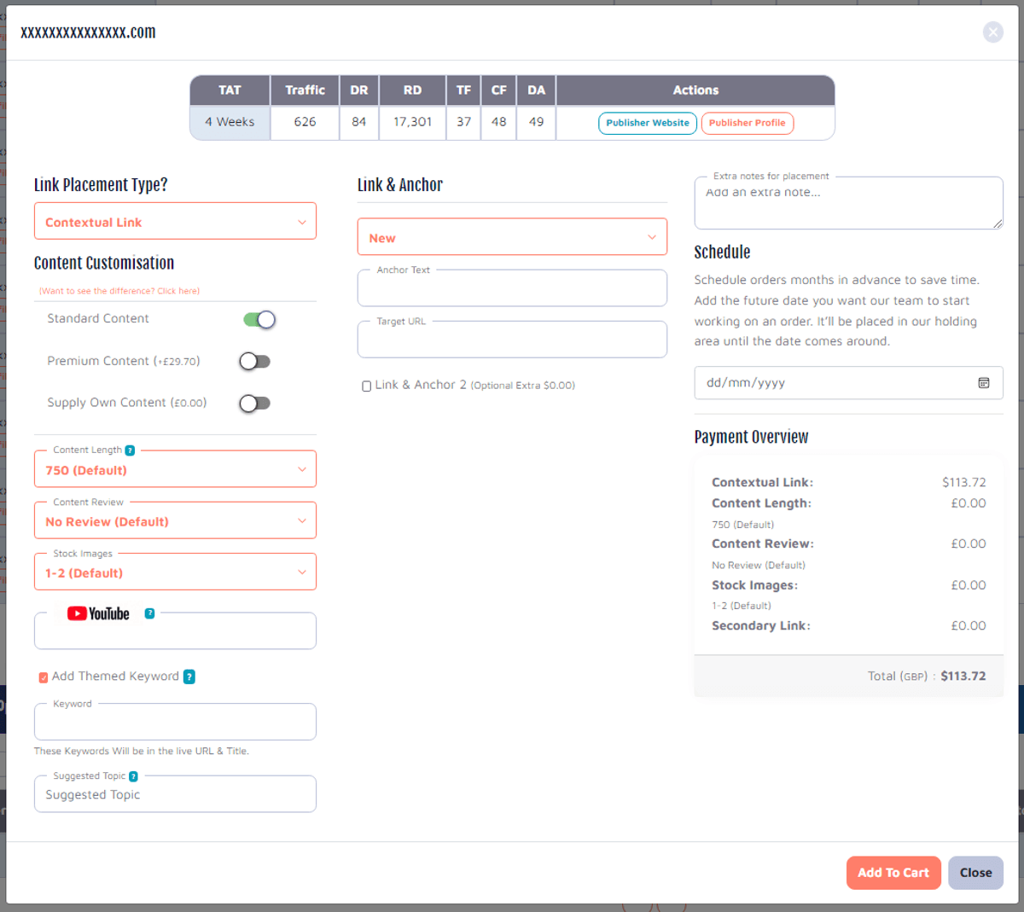Click the Close button
1024x912 pixels.
pos(975,873)
